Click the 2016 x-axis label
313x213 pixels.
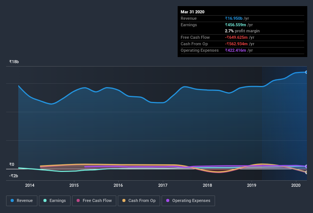coord(118,185)
